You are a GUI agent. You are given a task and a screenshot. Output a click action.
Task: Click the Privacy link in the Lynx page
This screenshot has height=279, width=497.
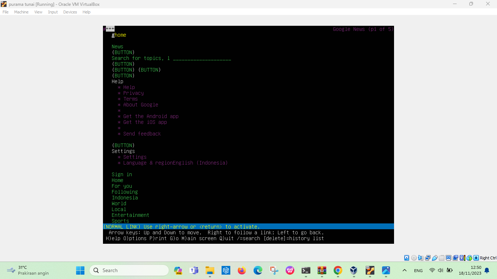pyautogui.click(x=134, y=93)
